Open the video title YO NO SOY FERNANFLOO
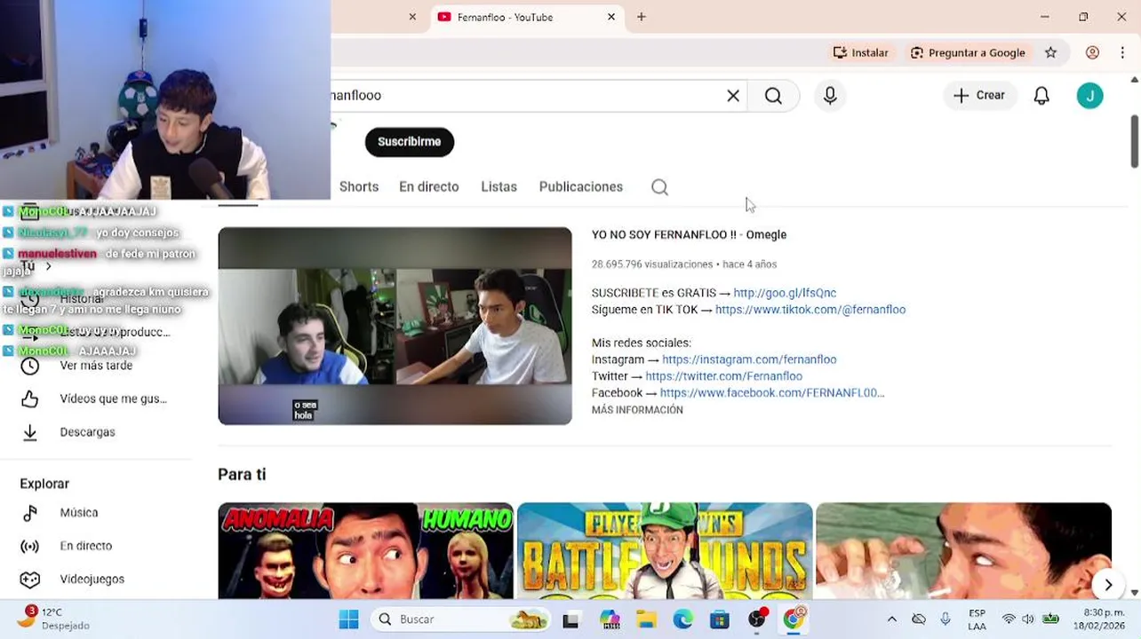Image resolution: width=1141 pixels, height=639 pixels. (689, 234)
